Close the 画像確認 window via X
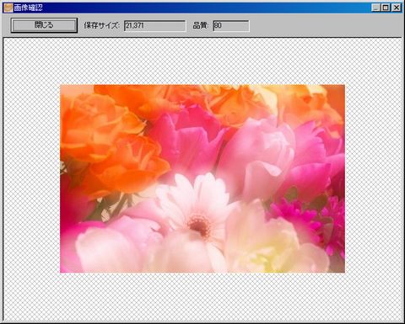This screenshot has height=324, width=405. click(397, 8)
